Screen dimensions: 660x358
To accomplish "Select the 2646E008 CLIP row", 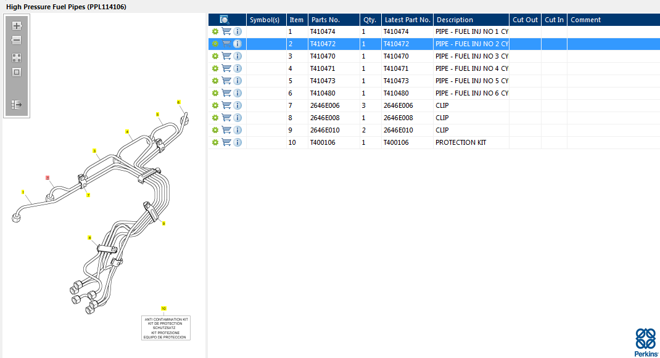I will pos(333,118).
